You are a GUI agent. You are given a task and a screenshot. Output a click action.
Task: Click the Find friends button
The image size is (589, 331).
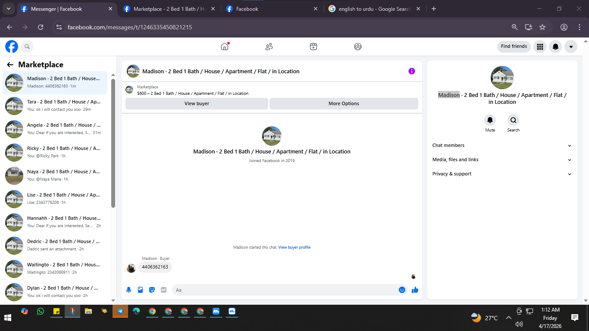[x=514, y=47]
